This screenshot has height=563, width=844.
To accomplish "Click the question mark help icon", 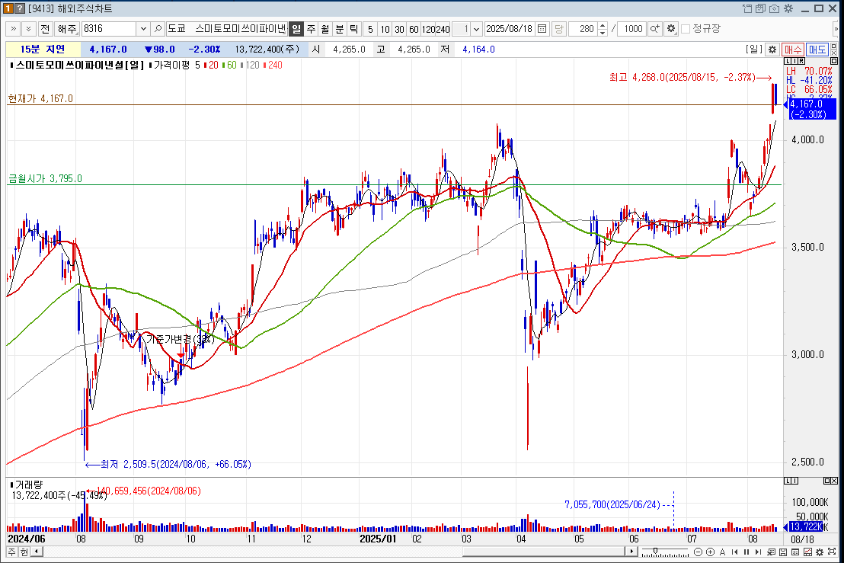I will click(x=21, y=8).
